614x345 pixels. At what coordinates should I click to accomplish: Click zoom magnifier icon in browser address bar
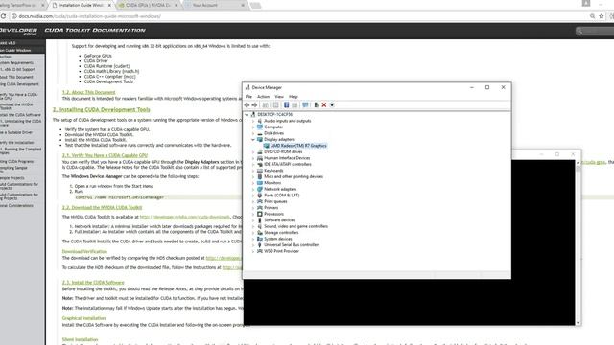click(593, 16)
